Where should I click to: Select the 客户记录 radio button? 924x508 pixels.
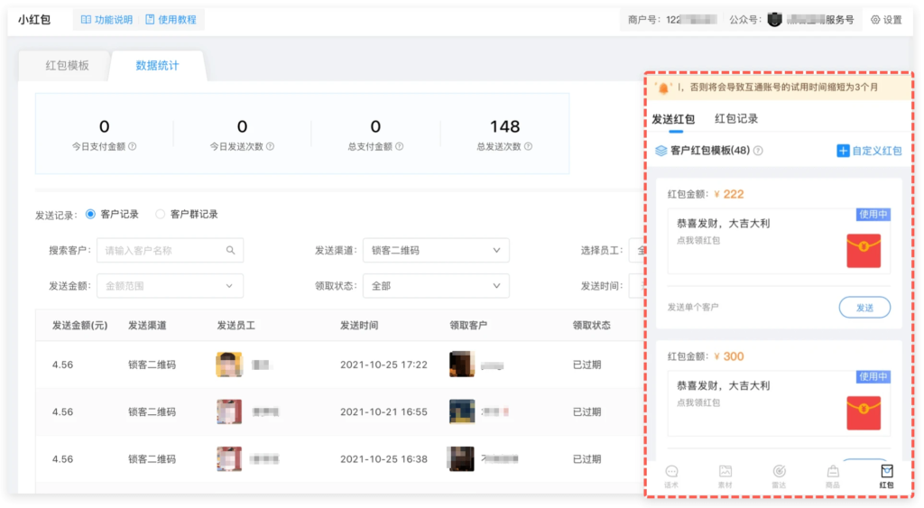(x=90, y=214)
